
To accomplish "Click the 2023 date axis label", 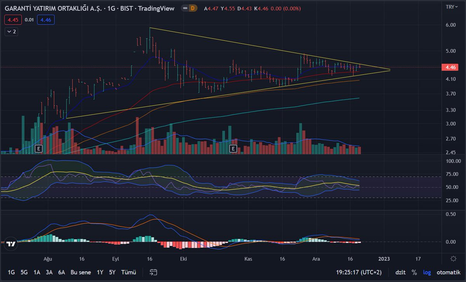I will [384, 258].
